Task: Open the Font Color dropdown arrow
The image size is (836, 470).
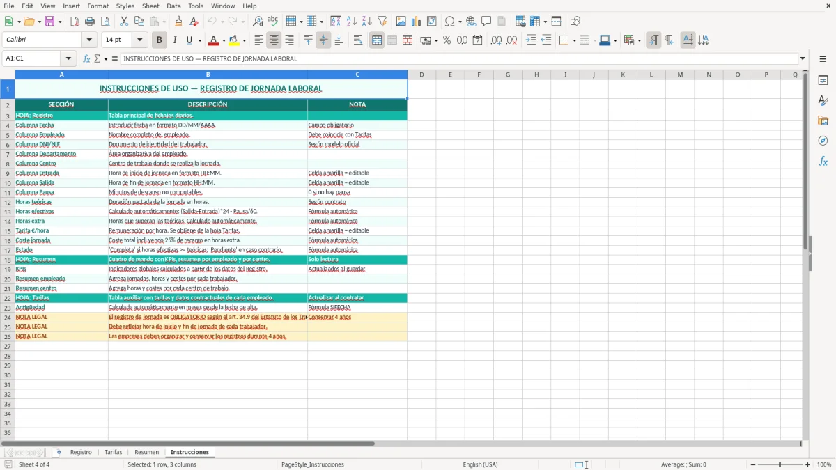Action: (224, 40)
